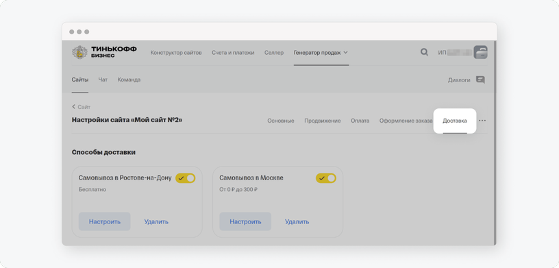Open the account briefcase avatar

coord(480,52)
